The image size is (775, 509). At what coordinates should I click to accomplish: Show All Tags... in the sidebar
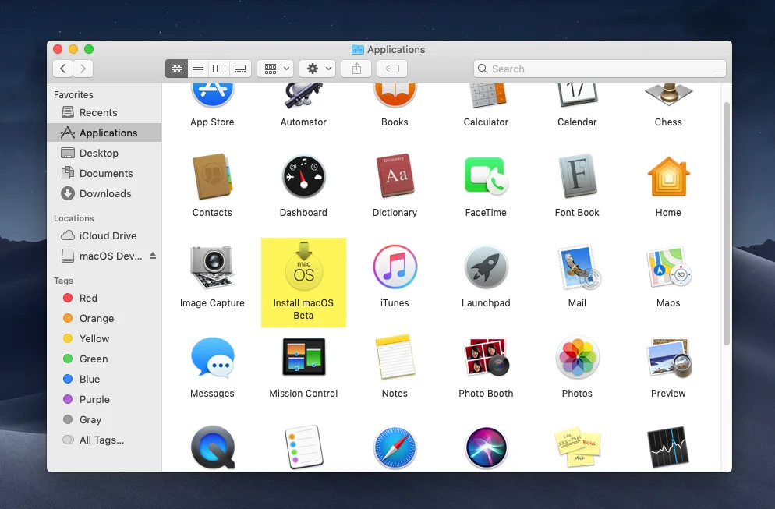(104, 440)
